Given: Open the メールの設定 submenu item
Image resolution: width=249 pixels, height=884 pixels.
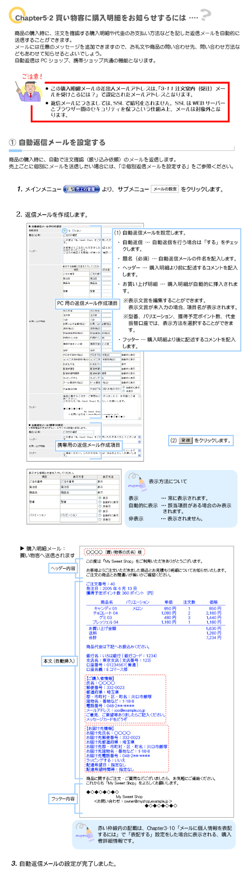Looking at the screenshot, I should click(x=165, y=189).
